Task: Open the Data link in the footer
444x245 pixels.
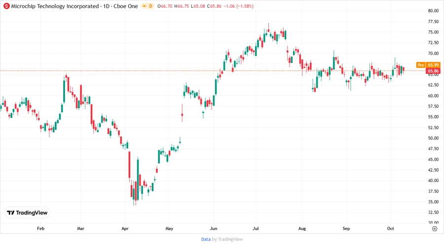Action: coord(206,239)
